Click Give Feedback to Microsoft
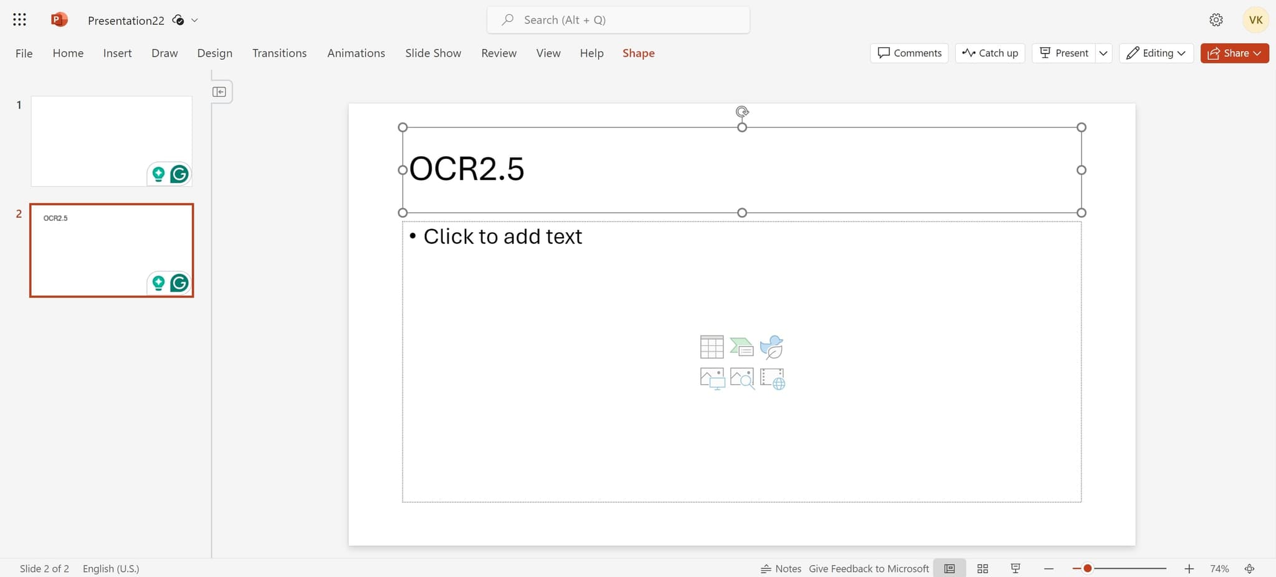This screenshot has height=577, width=1276. click(868, 568)
